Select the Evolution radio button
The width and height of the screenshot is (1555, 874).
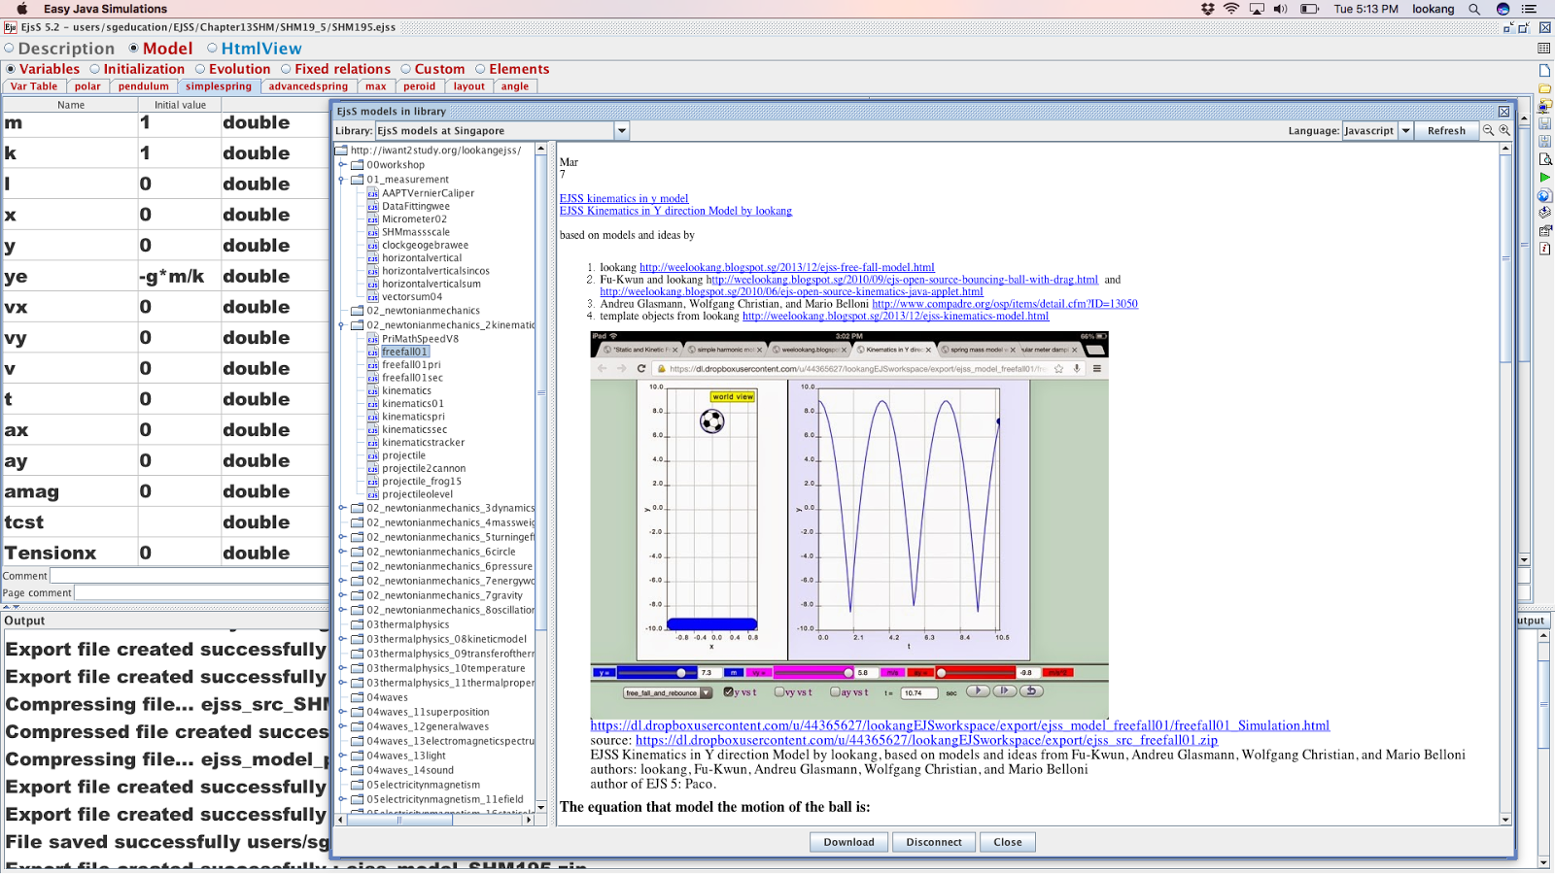[x=200, y=69]
